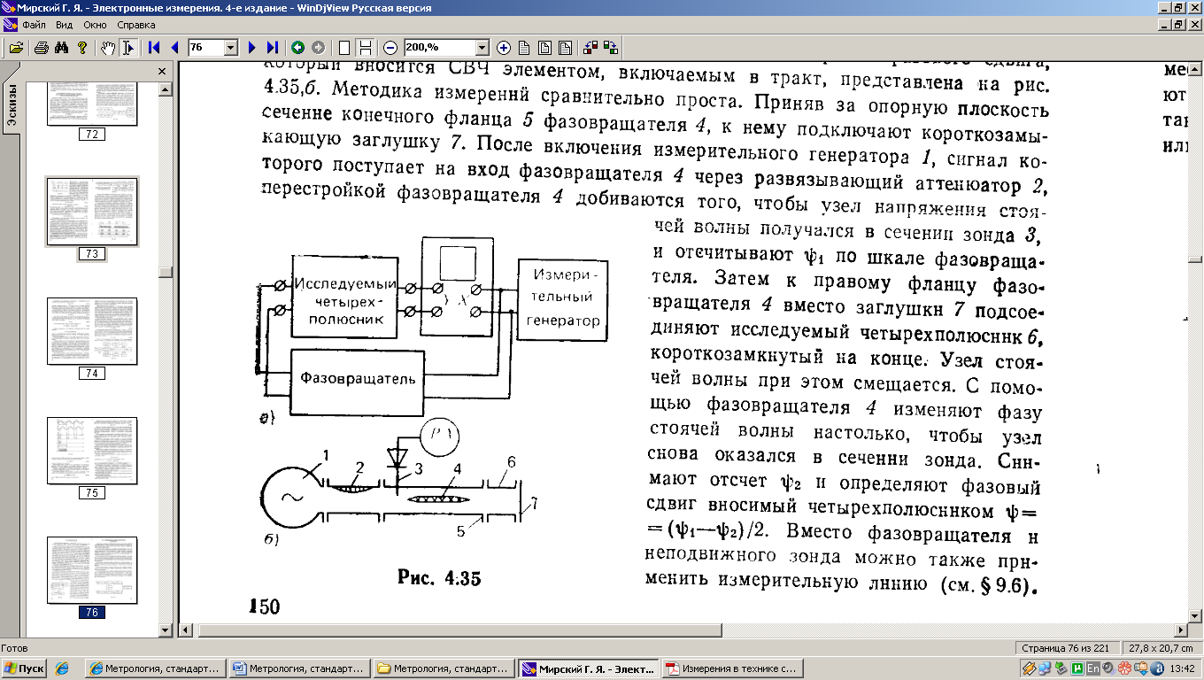Click the document vertical scroll-up arrow

1194,69
